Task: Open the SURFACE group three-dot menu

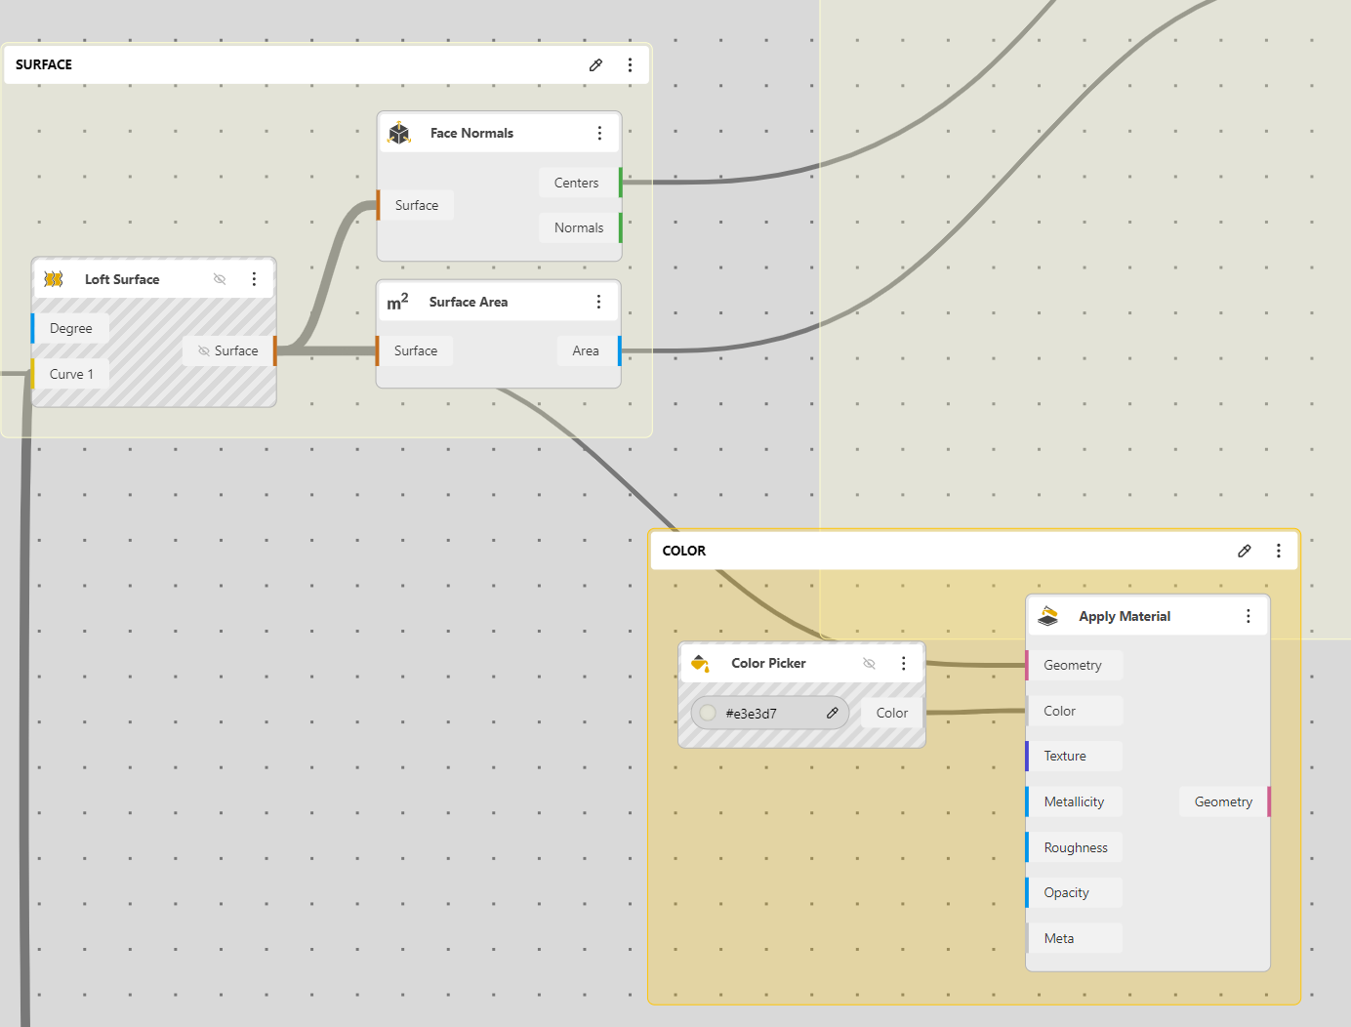Action: click(x=630, y=64)
